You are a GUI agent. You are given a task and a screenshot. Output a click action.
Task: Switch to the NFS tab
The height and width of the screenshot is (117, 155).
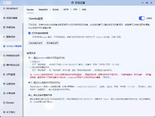(x=84, y=10)
